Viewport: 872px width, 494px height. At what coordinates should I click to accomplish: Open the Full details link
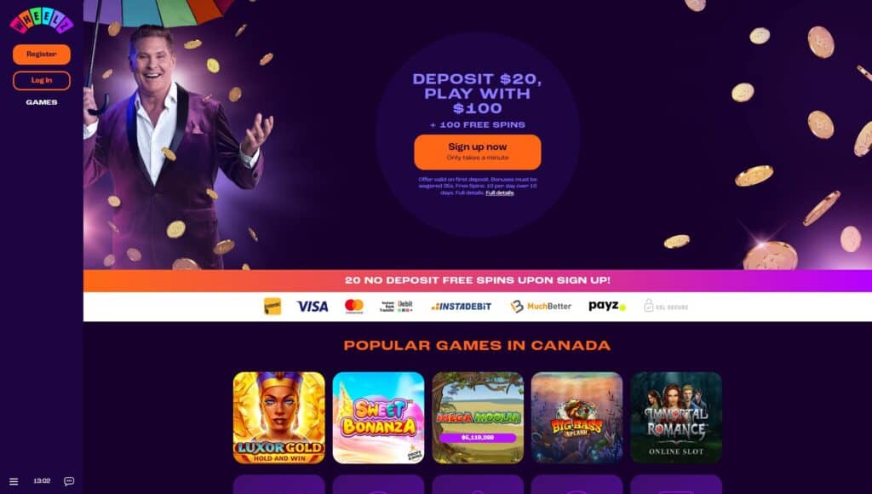click(x=499, y=193)
